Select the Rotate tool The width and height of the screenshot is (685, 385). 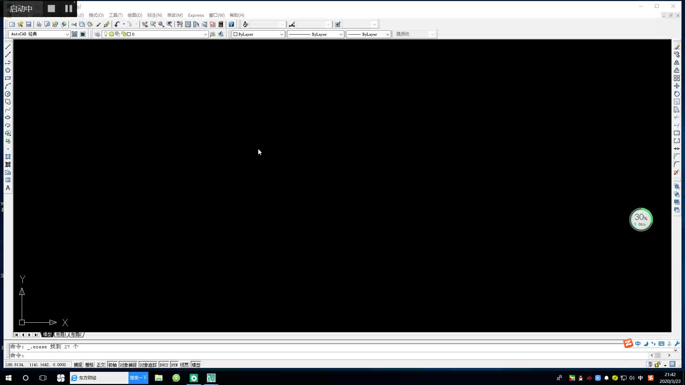(x=677, y=94)
